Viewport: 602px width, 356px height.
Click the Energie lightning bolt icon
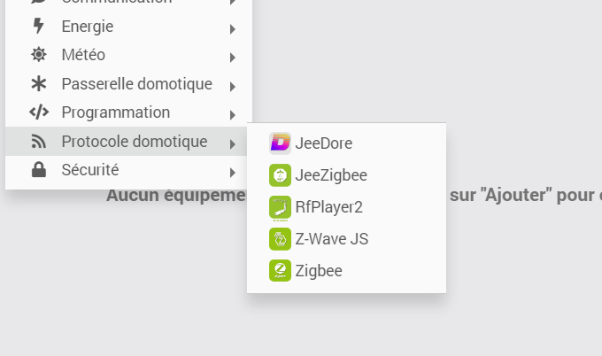pyautogui.click(x=39, y=27)
